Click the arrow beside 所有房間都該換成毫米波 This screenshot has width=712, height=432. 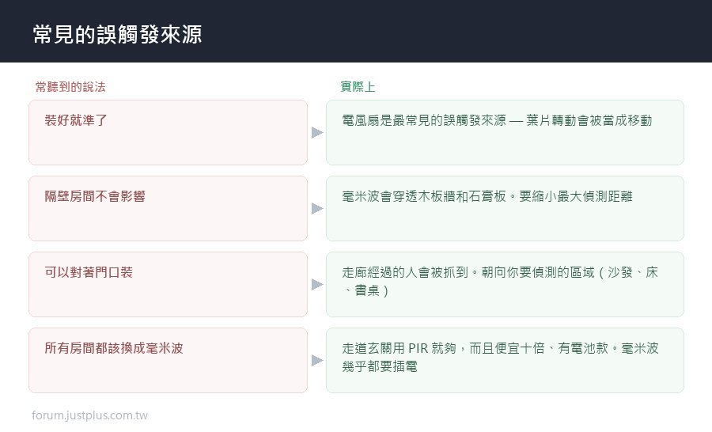pos(317,360)
